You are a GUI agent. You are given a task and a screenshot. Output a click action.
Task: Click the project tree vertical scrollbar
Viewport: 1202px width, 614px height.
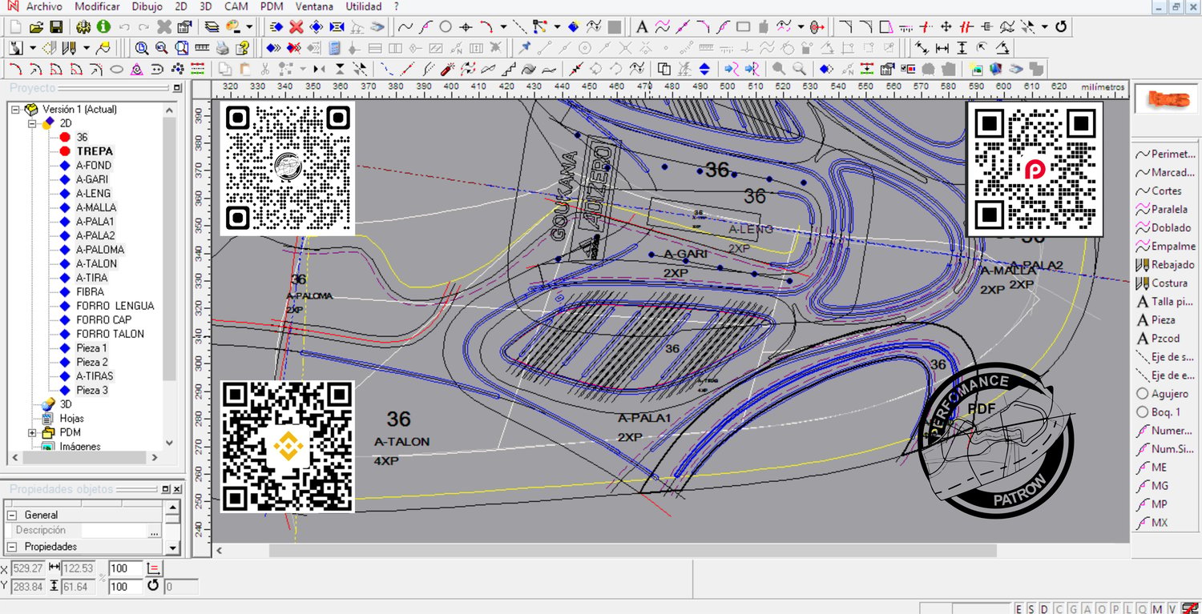169,249
